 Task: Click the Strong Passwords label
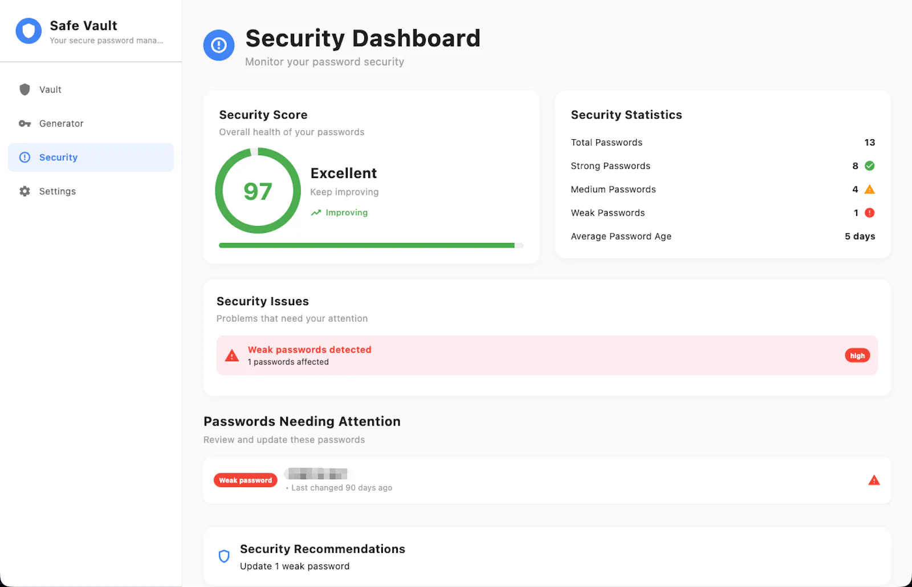pyautogui.click(x=610, y=166)
